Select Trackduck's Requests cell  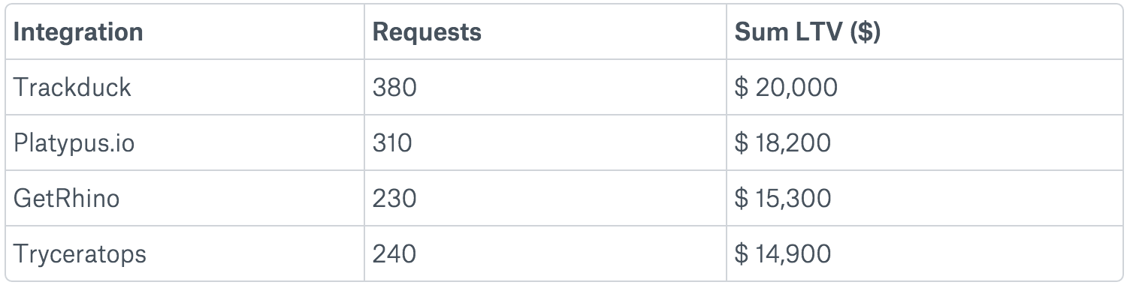point(545,87)
